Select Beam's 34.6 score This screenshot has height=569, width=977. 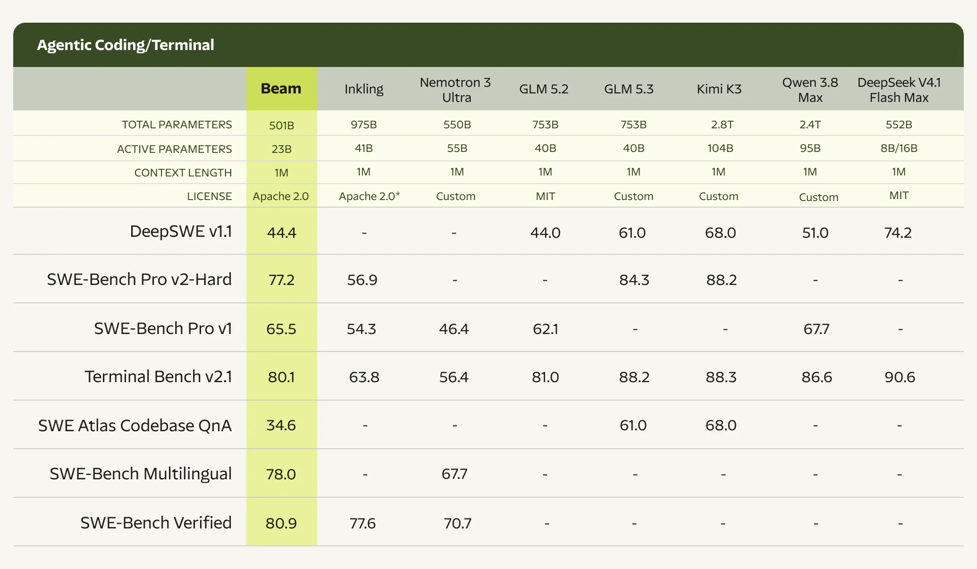point(281,425)
